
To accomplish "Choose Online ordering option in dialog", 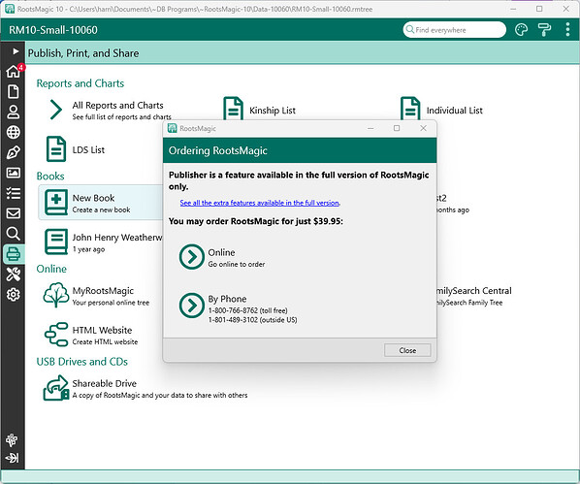I will pos(222,257).
